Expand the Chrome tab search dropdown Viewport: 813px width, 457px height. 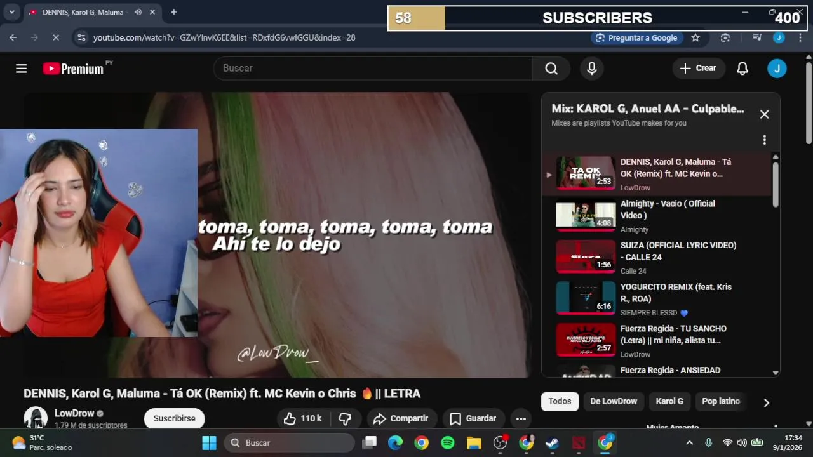point(11,12)
